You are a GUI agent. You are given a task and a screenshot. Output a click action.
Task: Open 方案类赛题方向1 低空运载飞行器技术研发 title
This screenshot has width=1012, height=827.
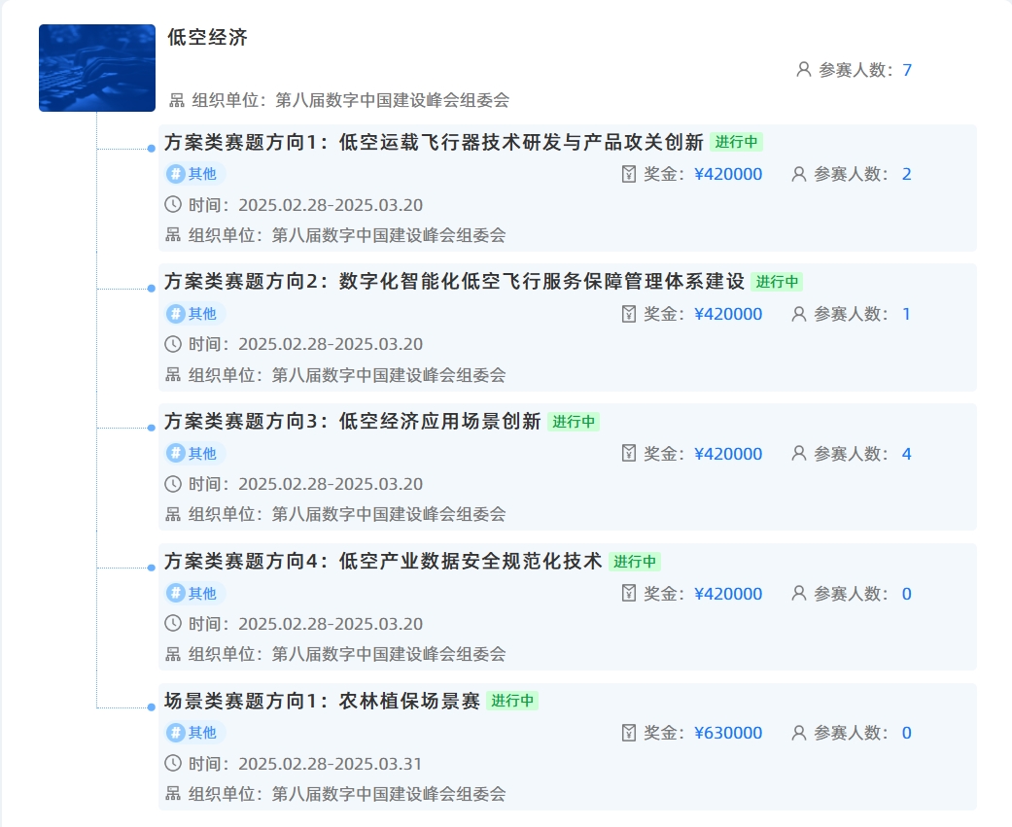pyautogui.click(x=434, y=143)
